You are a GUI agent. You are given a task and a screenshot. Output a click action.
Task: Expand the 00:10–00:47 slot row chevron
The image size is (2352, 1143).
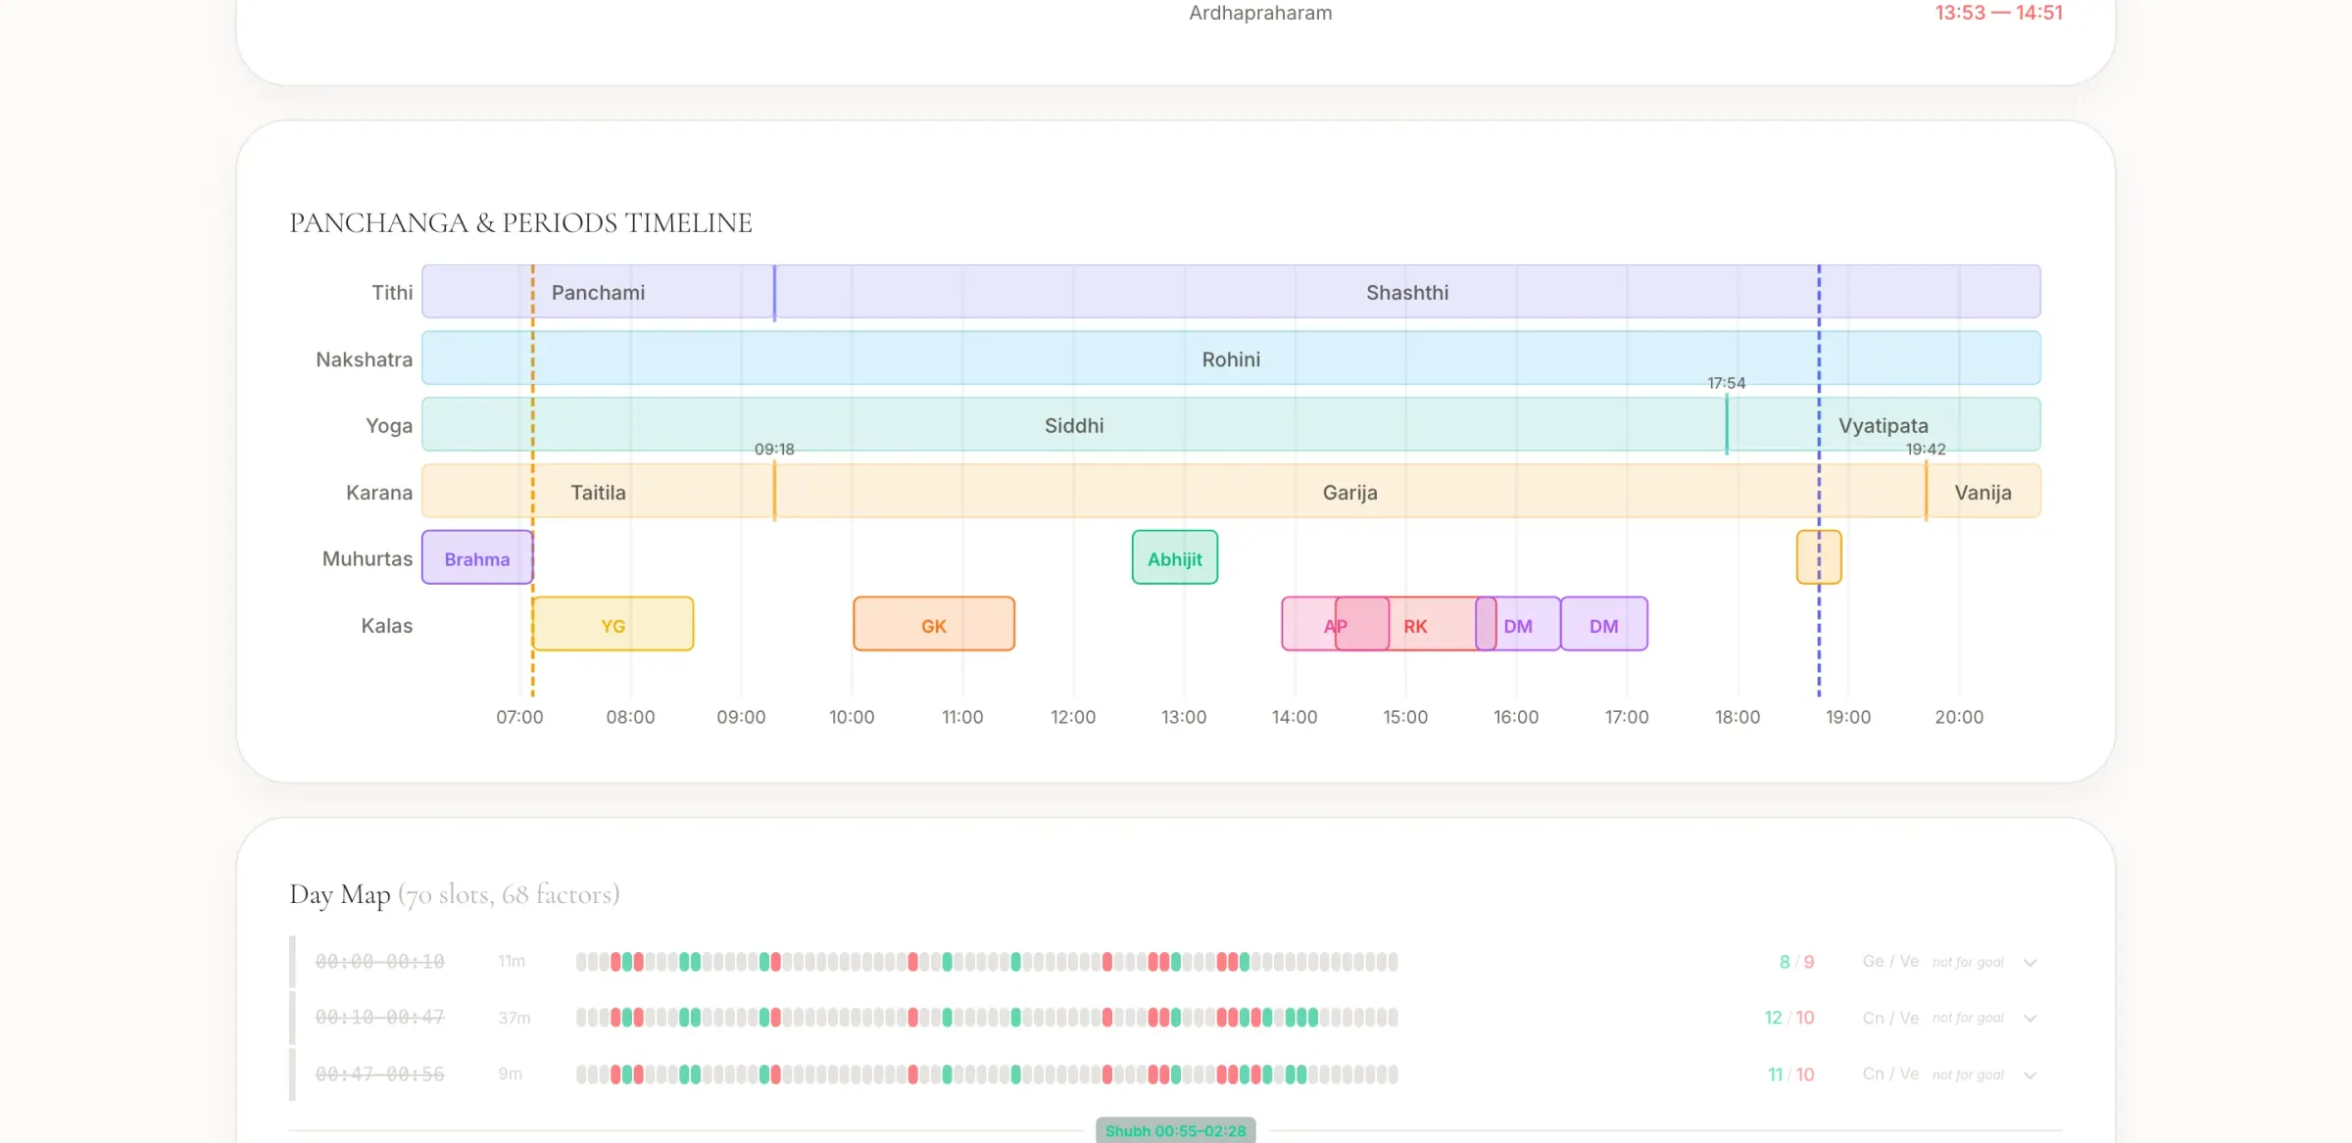click(2030, 1019)
